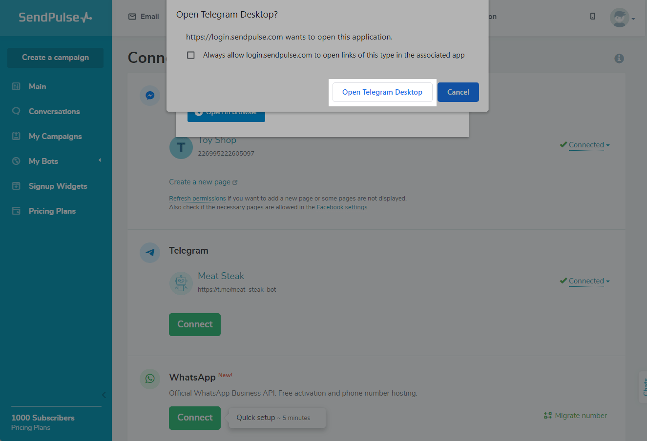This screenshot has width=647, height=441.
Task: Click the info icon near page title
Action: (619, 59)
